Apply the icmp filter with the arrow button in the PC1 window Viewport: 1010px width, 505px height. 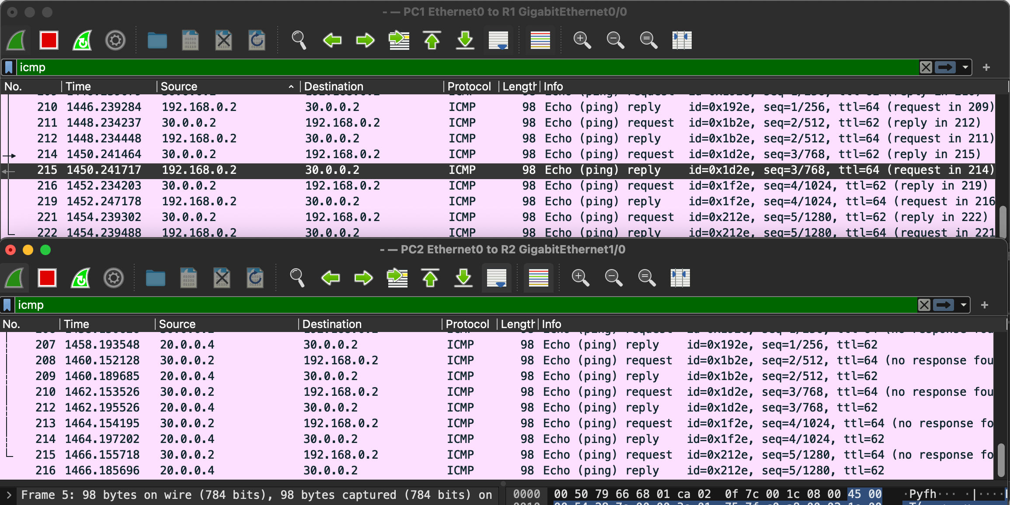click(x=945, y=67)
